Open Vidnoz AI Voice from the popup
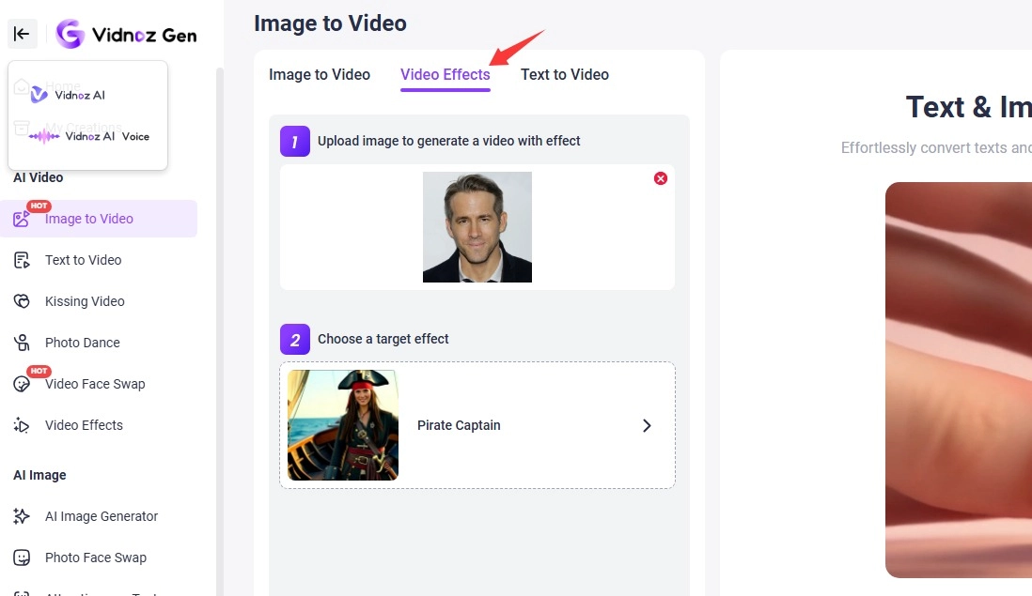The image size is (1032, 596). 88,136
